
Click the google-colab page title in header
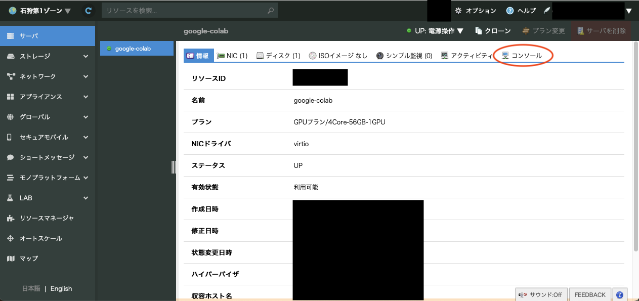point(206,31)
